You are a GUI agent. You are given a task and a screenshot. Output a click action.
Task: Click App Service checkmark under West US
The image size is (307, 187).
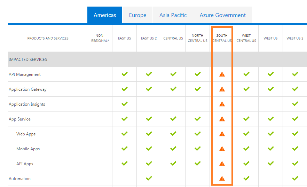point(271,119)
